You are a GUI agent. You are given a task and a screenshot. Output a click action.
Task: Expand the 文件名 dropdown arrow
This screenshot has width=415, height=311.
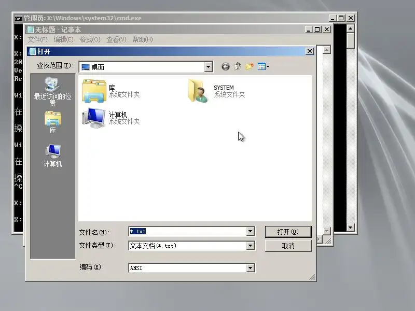click(x=250, y=231)
